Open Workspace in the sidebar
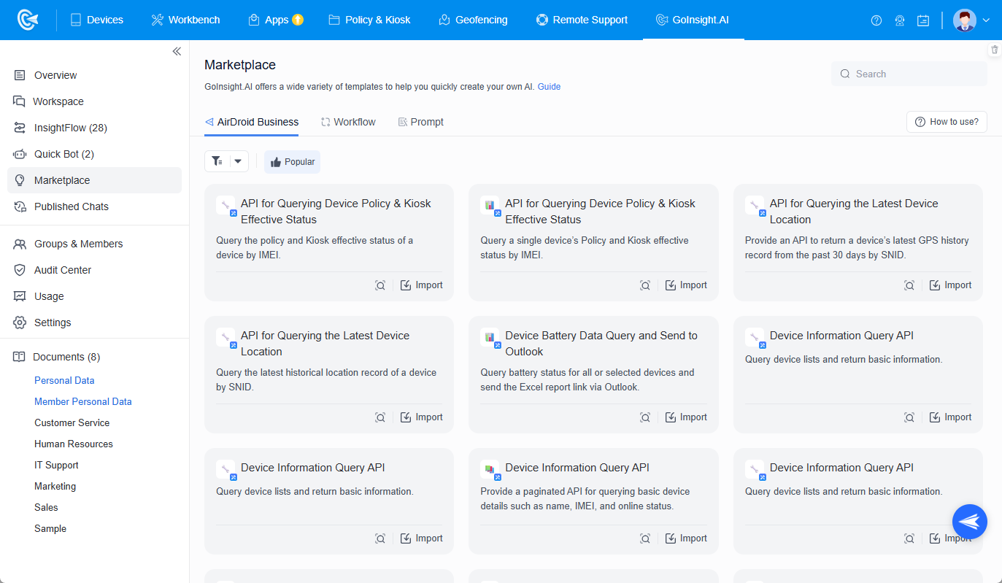Viewport: 1002px width, 583px height. [95, 101]
